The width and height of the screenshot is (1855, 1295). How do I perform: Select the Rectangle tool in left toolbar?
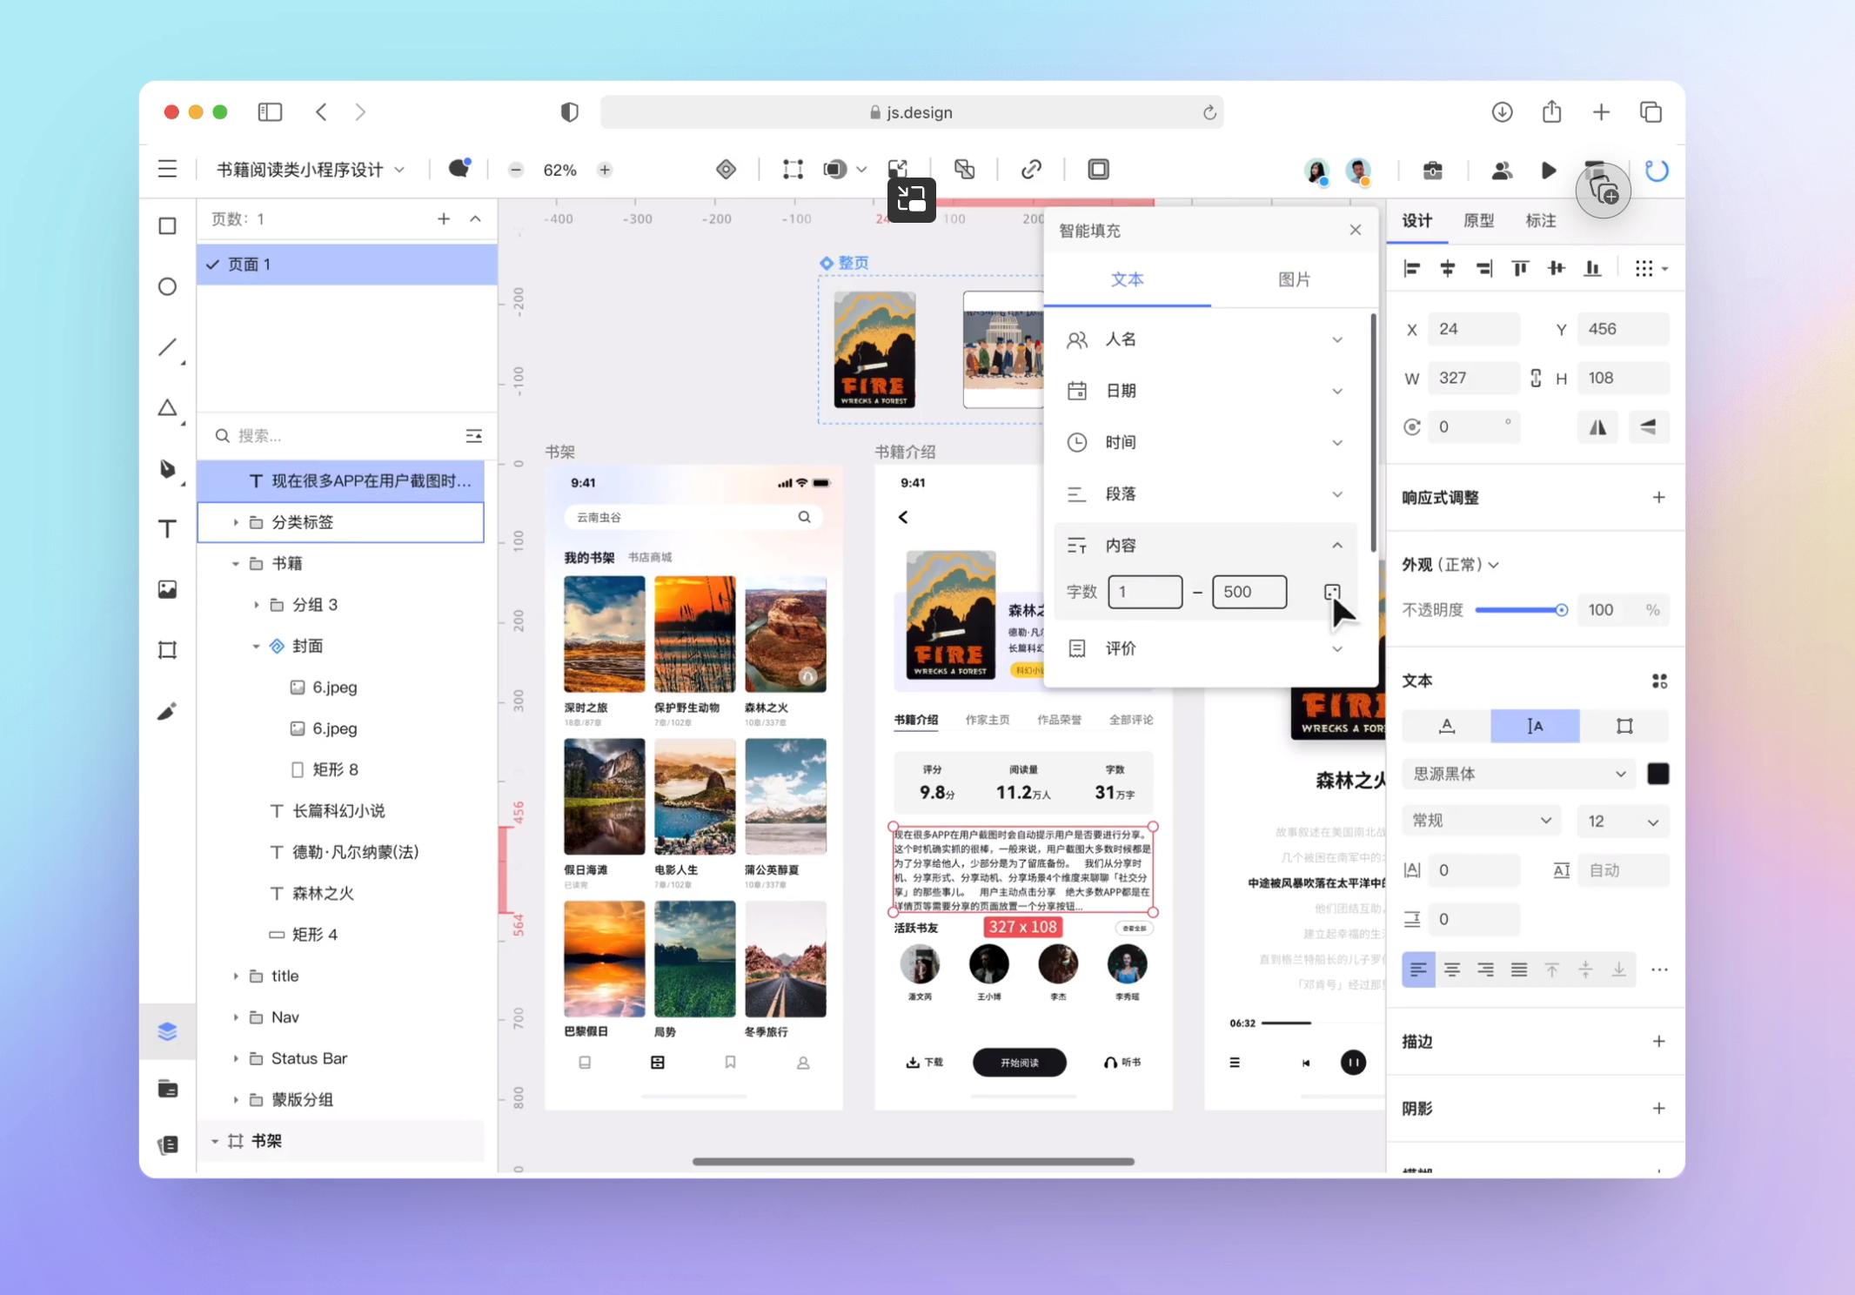pos(168,226)
